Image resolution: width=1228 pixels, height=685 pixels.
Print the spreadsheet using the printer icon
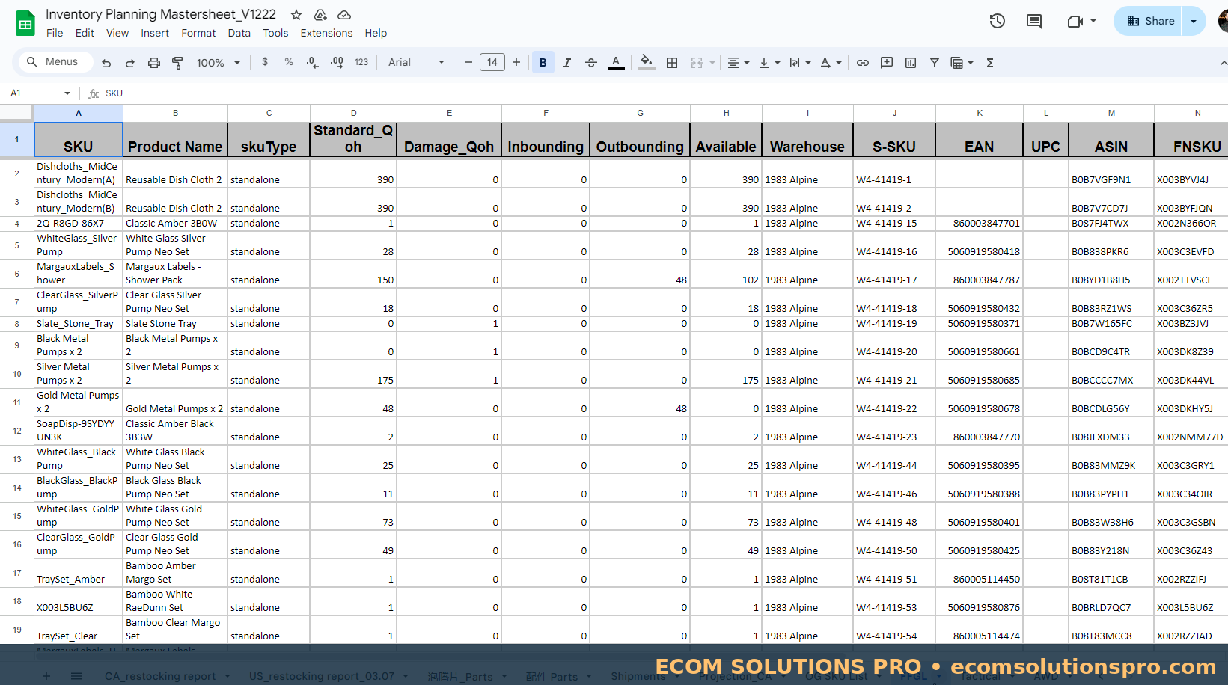coord(154,63)
